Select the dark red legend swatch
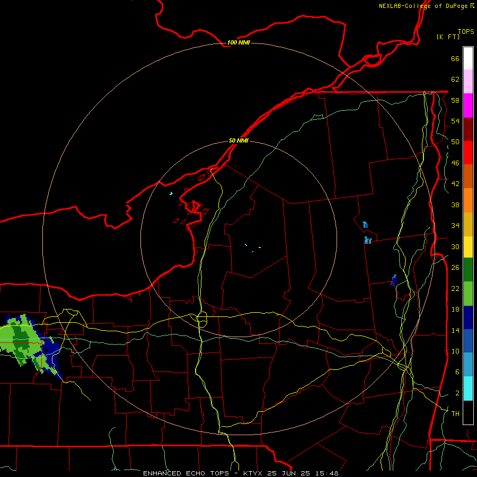This screenshot has width=477, height=477. 468,129
